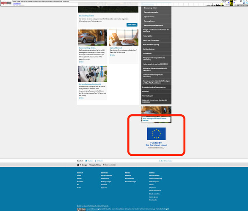Open Energie- und Ressourceneffizienz in der Wirtschaft sidebar item
This screenshot has height=211, width=248.
tap(156, 30)
